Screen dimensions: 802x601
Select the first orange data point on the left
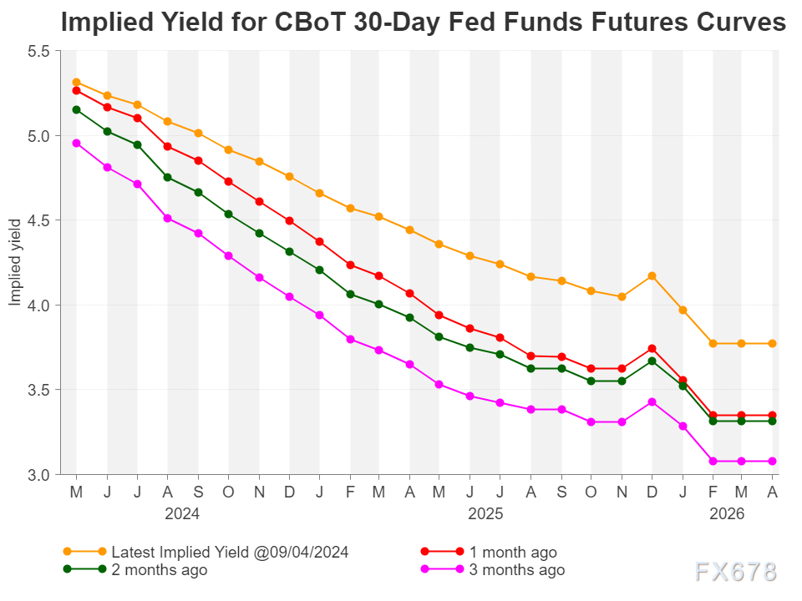pos(76,83)
